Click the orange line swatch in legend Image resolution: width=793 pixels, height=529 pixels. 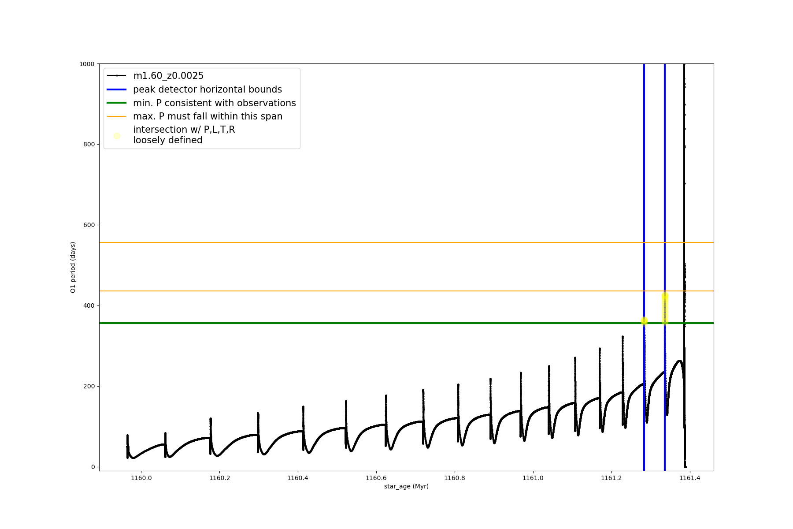[x=117, y=116]
